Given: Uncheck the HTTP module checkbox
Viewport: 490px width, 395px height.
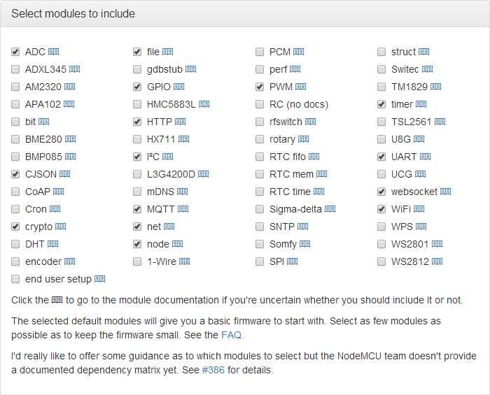Looking at the screenshot, I should click(137, 122).
